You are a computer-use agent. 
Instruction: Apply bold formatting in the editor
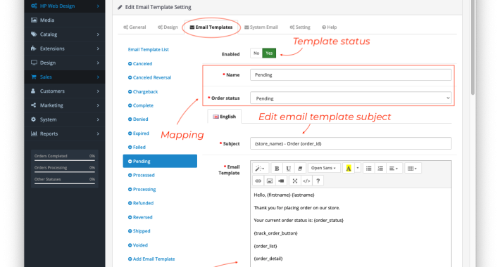click(x=277, y=169)
